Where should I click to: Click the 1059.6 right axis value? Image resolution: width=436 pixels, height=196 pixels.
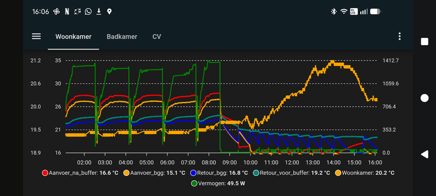coord(390,84)
